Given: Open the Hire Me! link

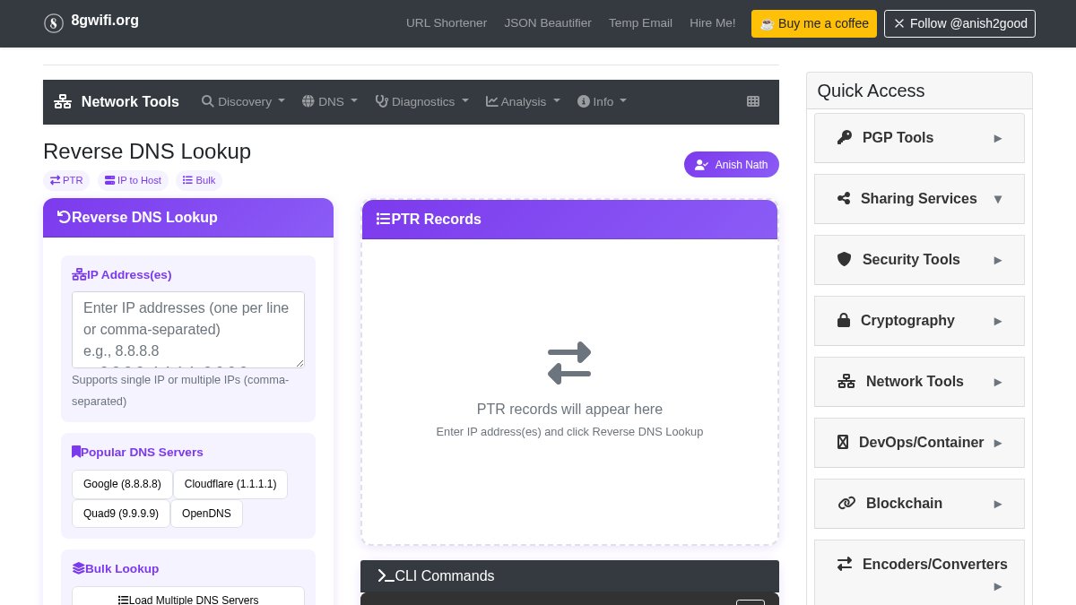Looking at the screenshot, I should click(712, 22).
